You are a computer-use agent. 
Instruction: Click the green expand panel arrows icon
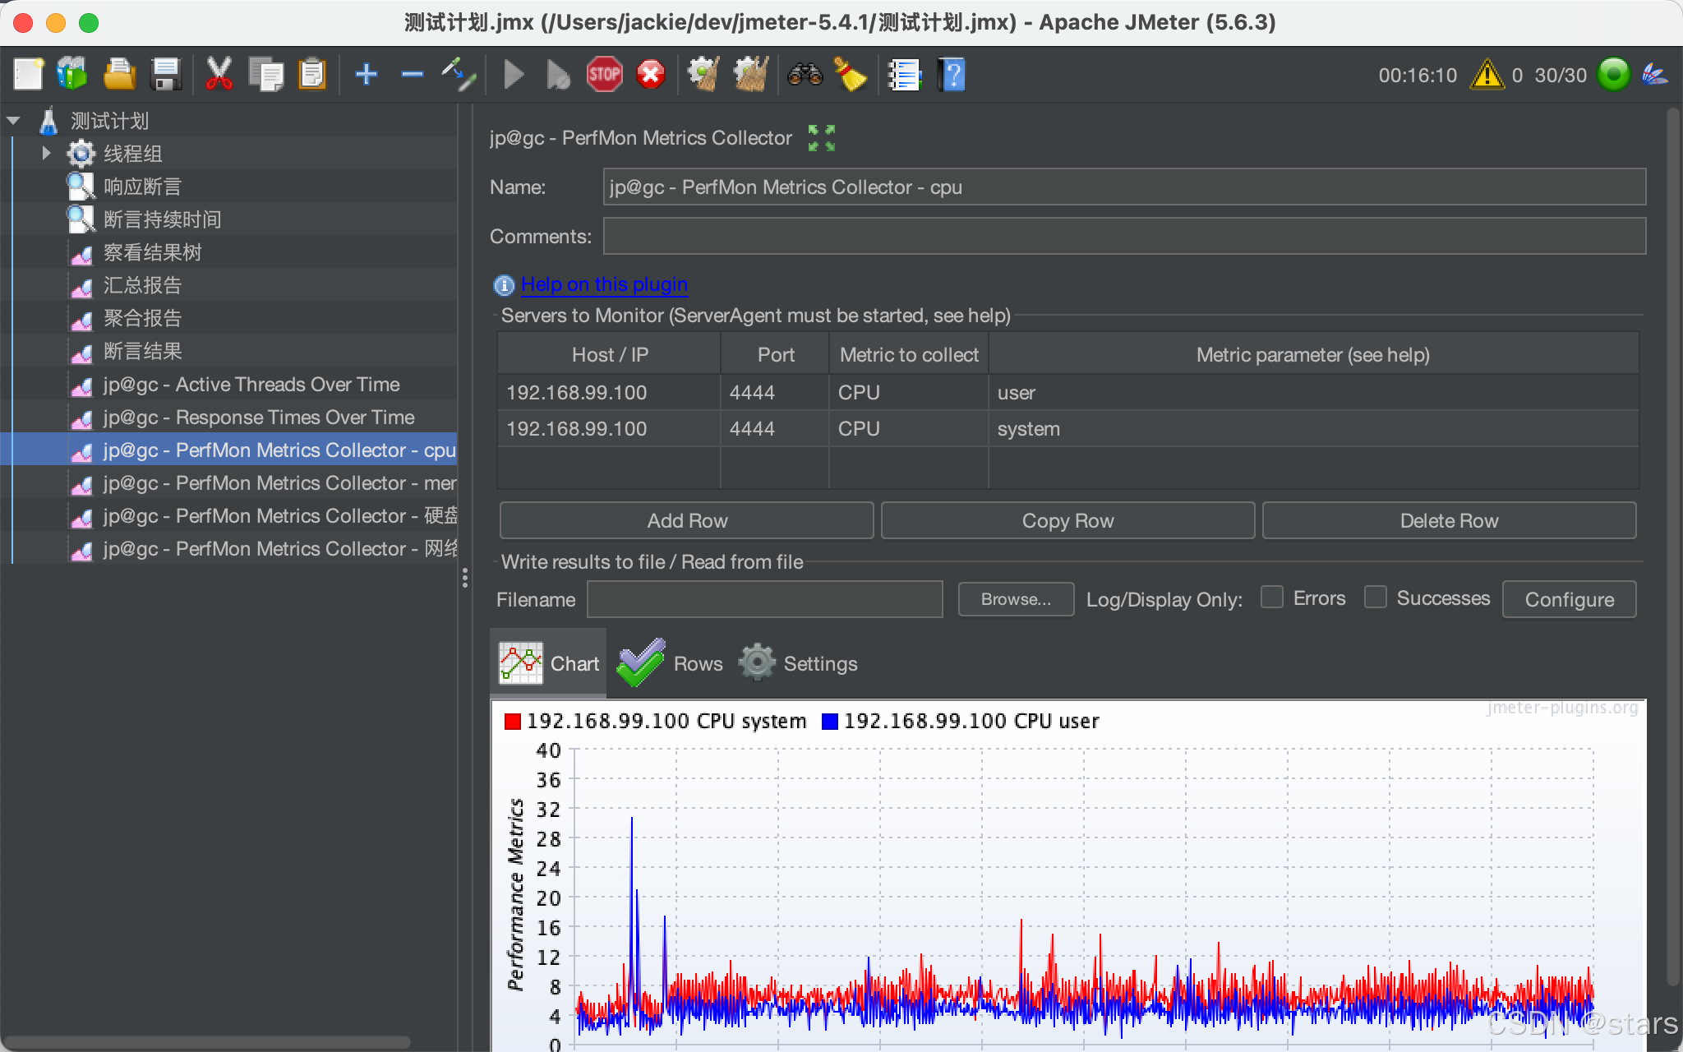(822, 138)
